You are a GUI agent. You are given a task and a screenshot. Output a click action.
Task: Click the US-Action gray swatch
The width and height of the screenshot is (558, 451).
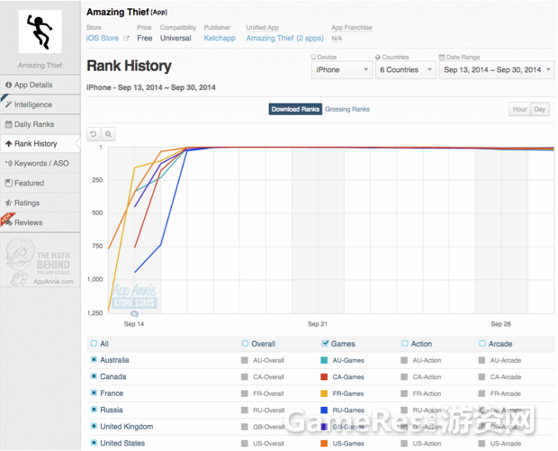(404, 444)
